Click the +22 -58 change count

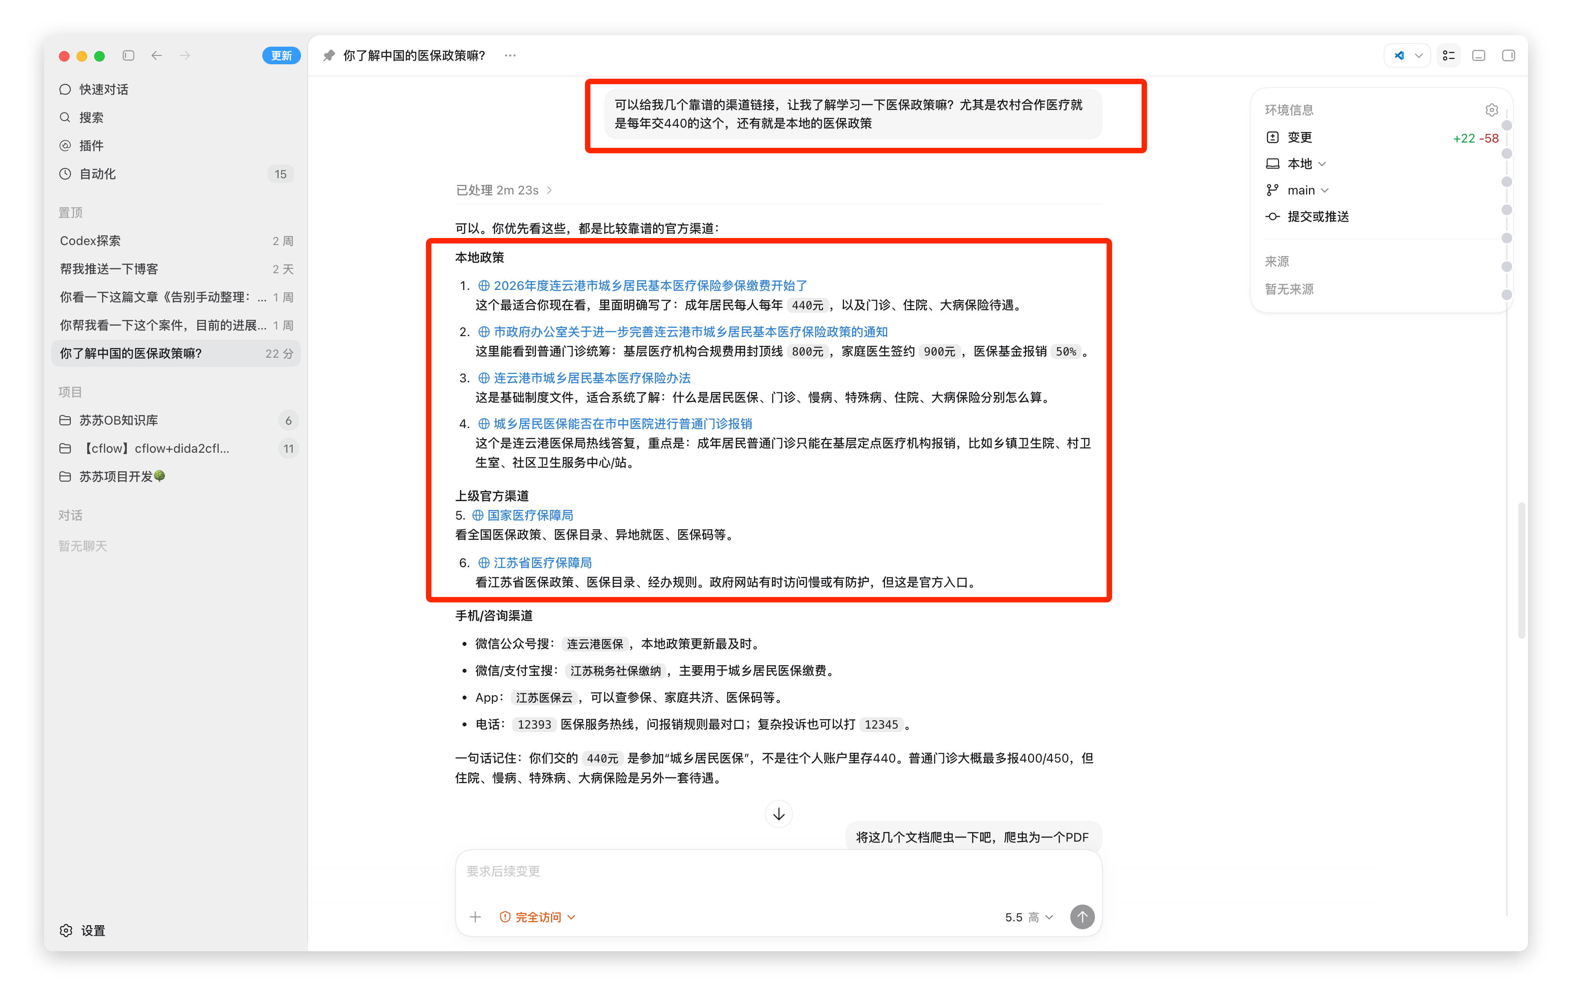pyautogui.click(x=1475, y=138)
